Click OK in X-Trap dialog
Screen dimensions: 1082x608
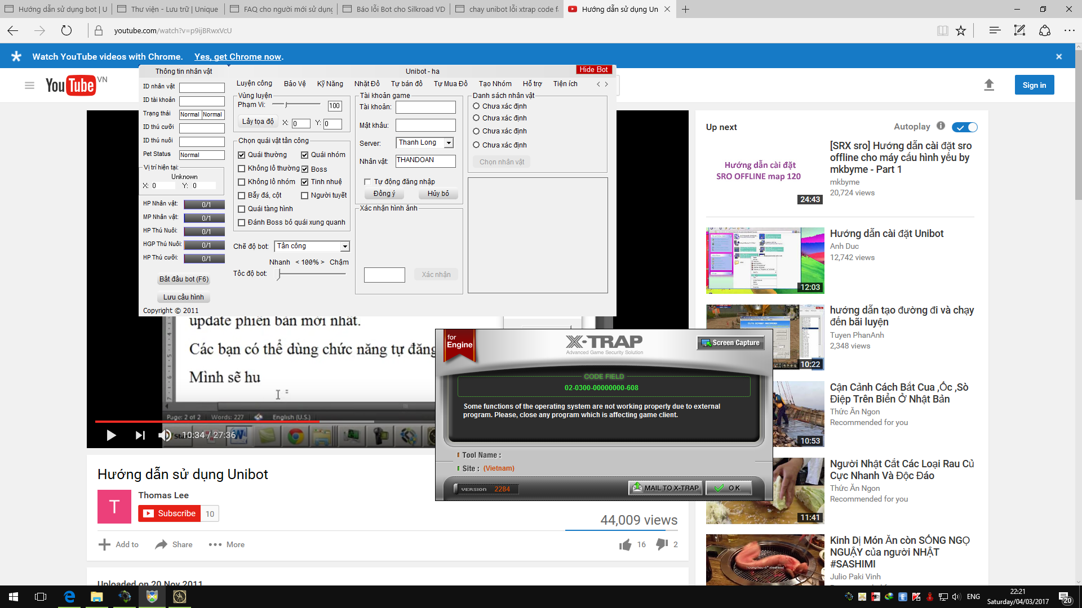(728, 488)
